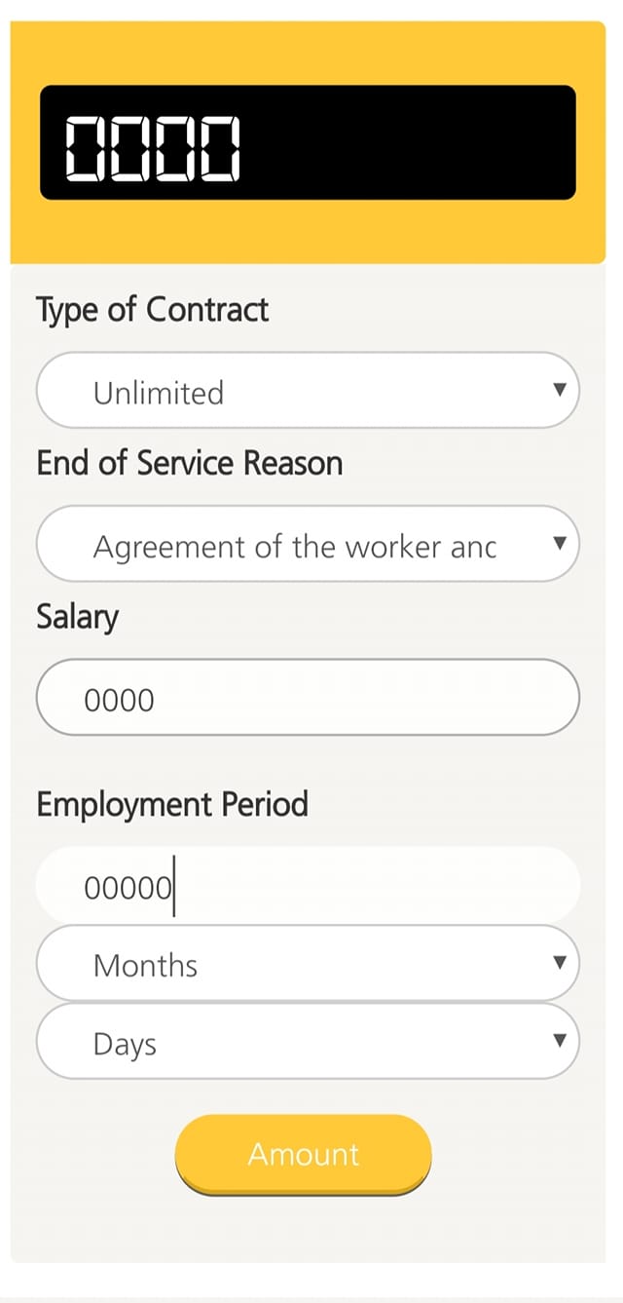Select the Unlimited contract option text
Screen dimensions: 623x1303
tap(158, 393)
